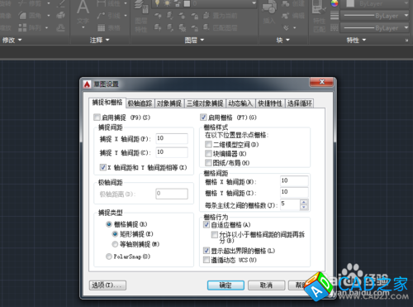Select the 捕捉和栅格 tab
This screenshot has height=307, width=413.
tap(107, 103)
